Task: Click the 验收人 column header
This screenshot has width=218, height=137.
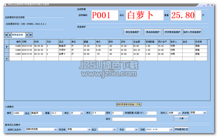Action: pyautogui.click(x=176, y=42)
